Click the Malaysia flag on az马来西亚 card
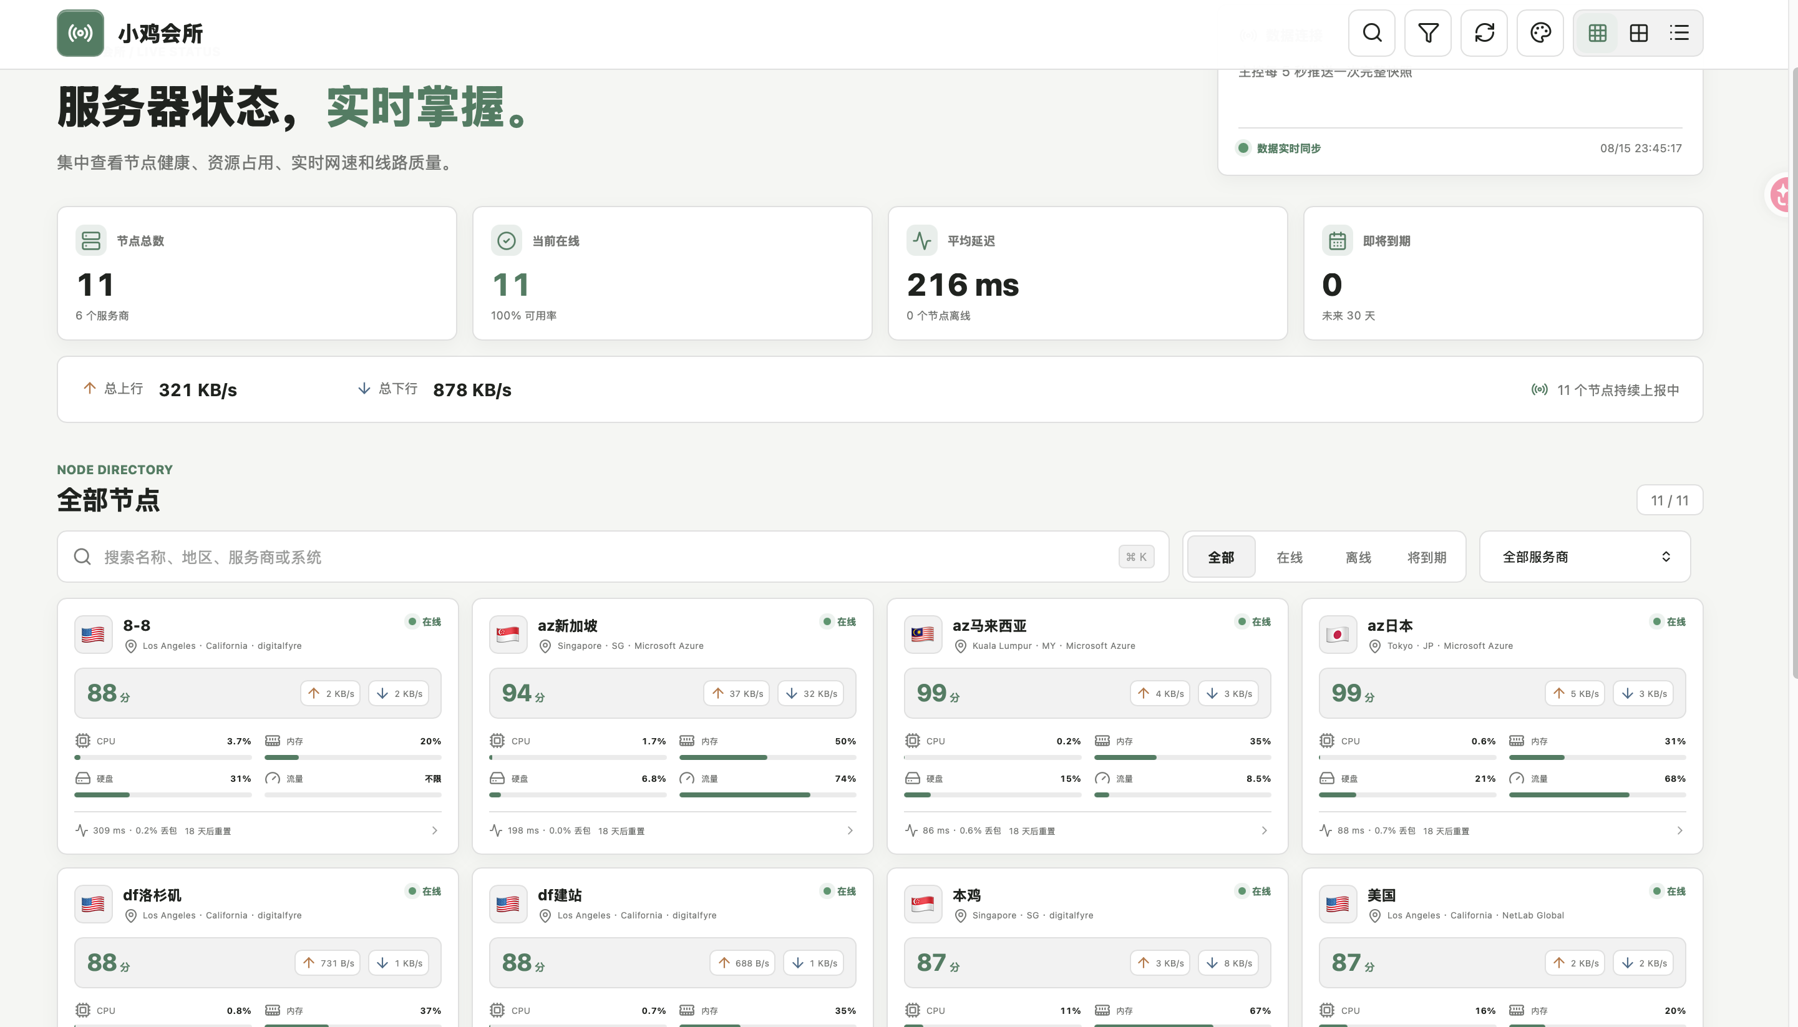The image size is (1798, 1027). point(923,635)
